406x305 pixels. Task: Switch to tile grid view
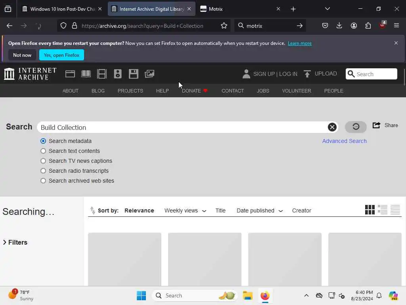(x=370, y=210)
